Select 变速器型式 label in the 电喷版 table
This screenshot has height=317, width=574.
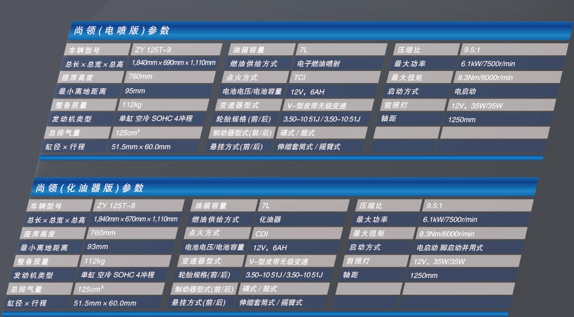[239, 105]
